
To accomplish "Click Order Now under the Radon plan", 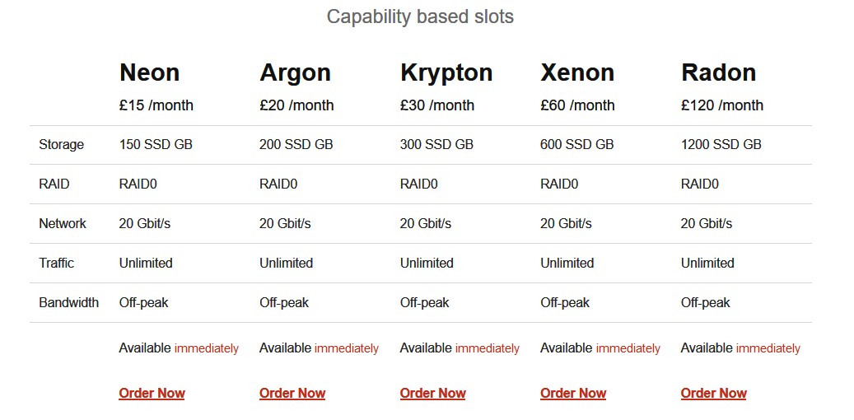I will click(713, 394).
